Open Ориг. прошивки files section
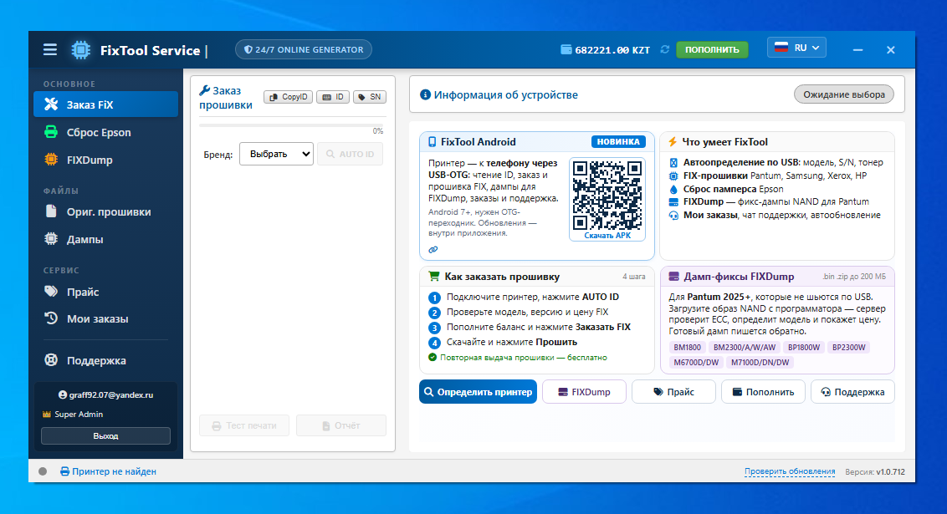The width and height of the screenshot is (947, 514). [105, 211]
